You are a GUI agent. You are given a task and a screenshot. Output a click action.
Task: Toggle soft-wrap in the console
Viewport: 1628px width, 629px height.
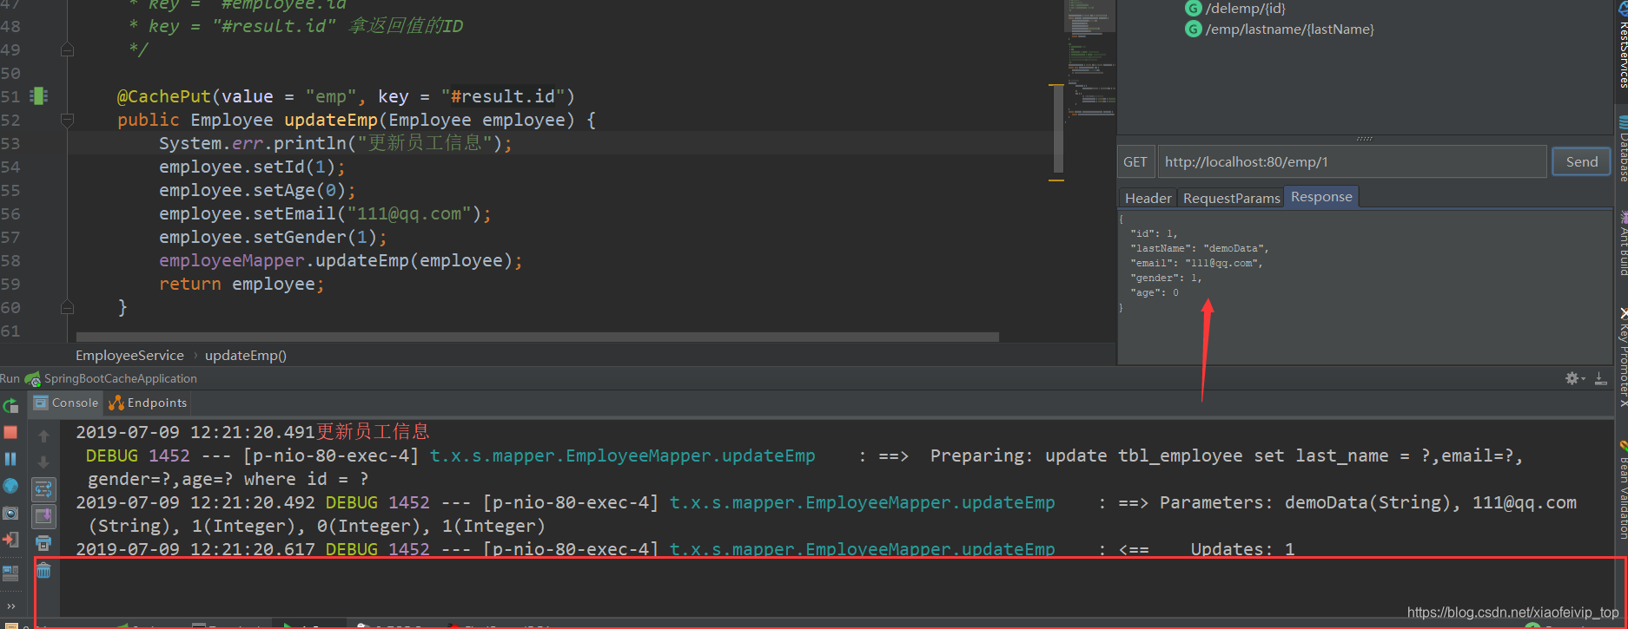pos(43,489)
